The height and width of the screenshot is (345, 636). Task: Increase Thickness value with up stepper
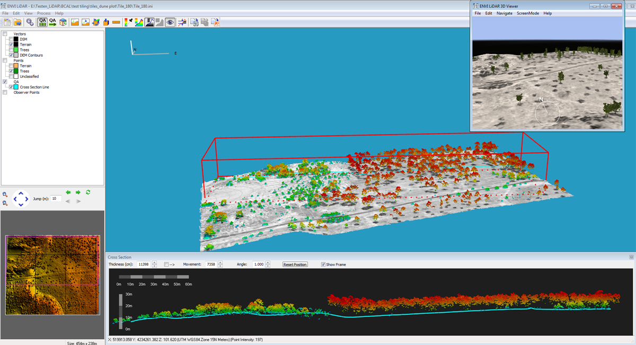154,262
